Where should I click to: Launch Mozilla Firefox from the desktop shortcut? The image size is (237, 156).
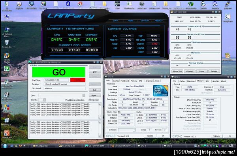(7, 58)
